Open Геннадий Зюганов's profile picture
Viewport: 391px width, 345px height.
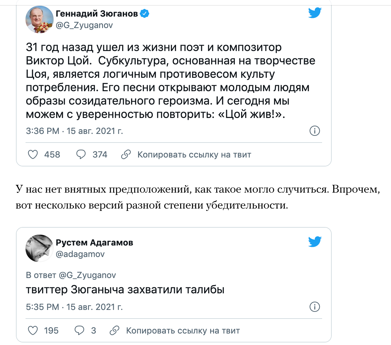click(x=39, y=19)
